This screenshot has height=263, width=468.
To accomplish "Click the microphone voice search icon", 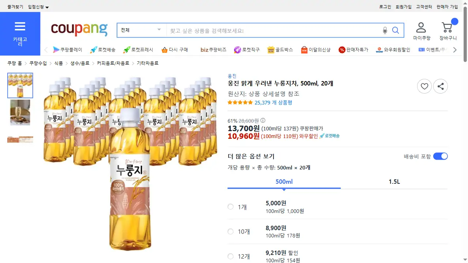I will (385, 30).
